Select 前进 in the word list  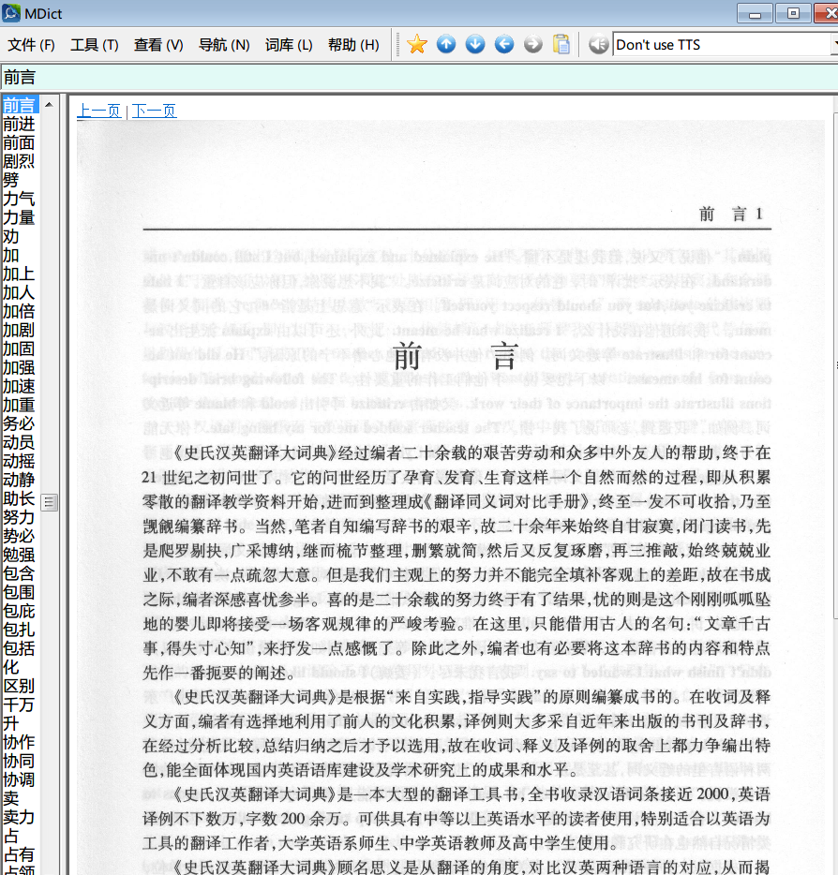tap(19, 124)
